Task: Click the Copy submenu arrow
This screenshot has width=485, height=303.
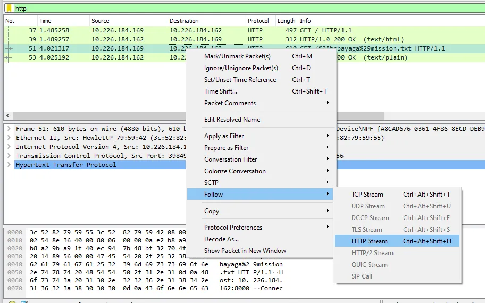Action: (327, 211)
